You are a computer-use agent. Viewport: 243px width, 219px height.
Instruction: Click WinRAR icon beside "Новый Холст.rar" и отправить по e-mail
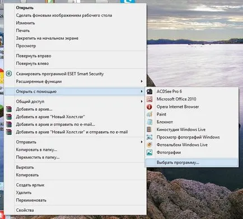pyautogui.click(x=9, y=132)
